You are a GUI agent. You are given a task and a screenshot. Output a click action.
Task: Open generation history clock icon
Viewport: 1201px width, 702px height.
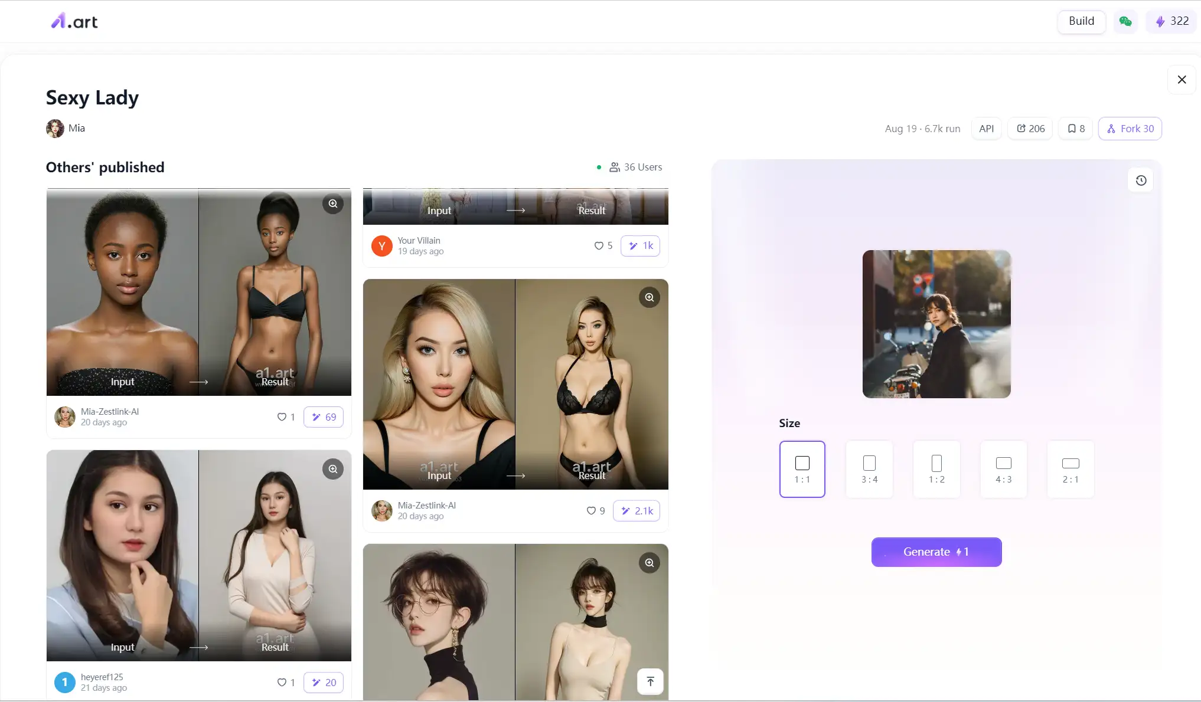click(1141, 181)
